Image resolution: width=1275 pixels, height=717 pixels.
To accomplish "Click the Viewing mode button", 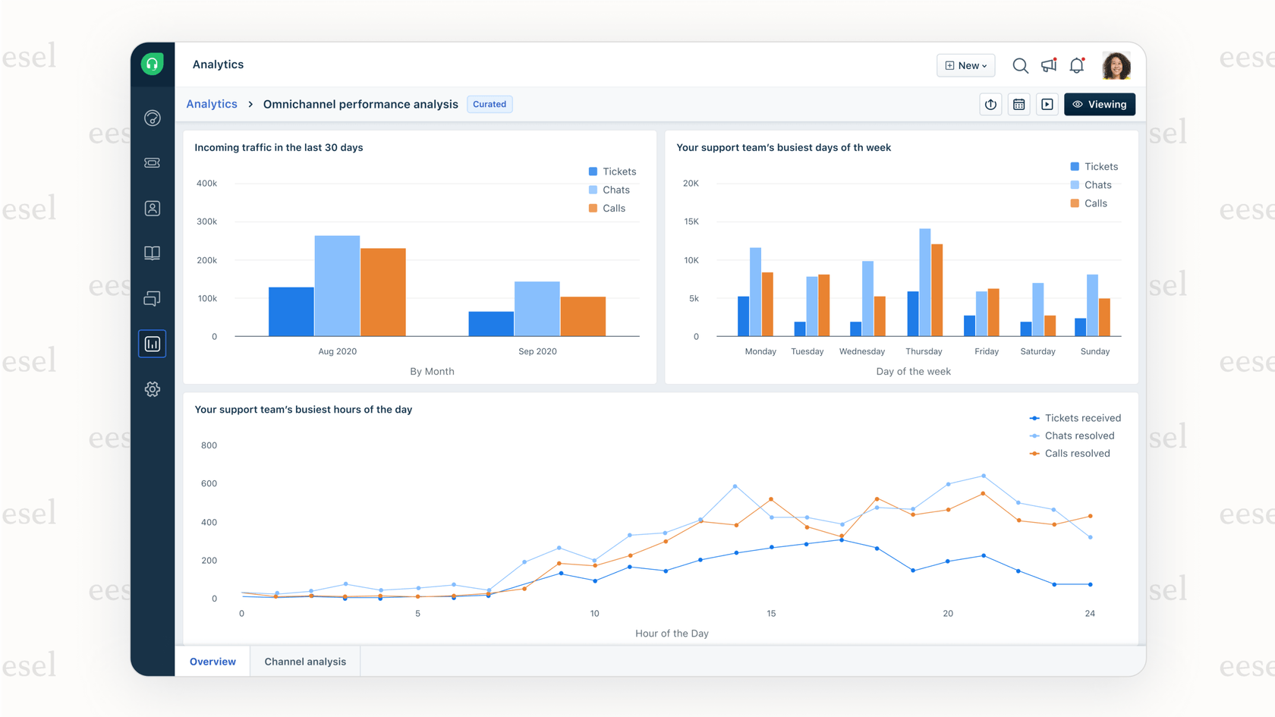I will point(1099,104).
